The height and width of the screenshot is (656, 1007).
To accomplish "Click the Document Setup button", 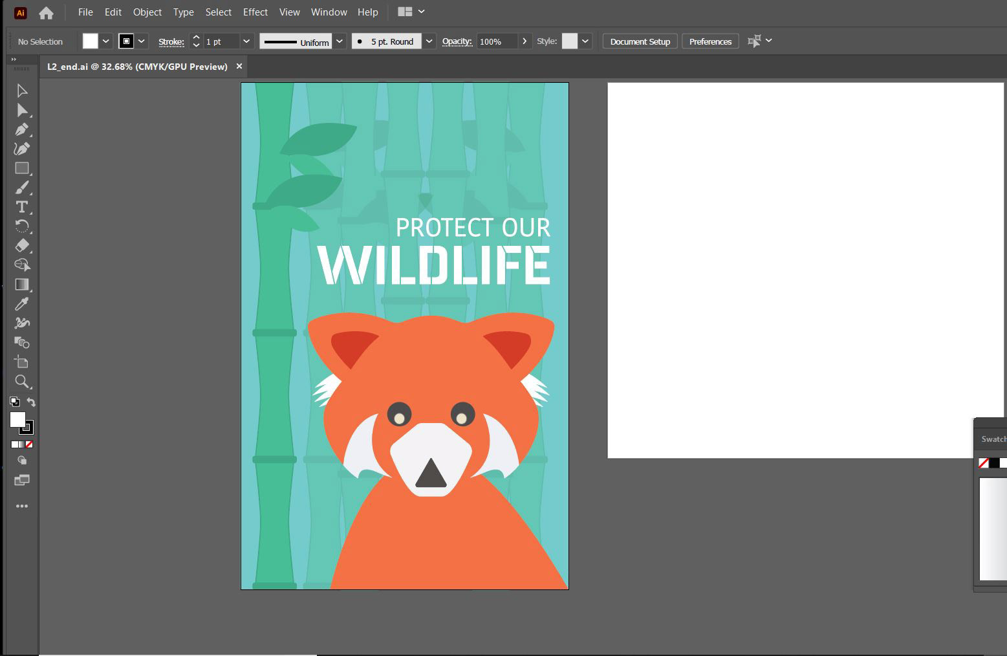I will tap(640, 41).
